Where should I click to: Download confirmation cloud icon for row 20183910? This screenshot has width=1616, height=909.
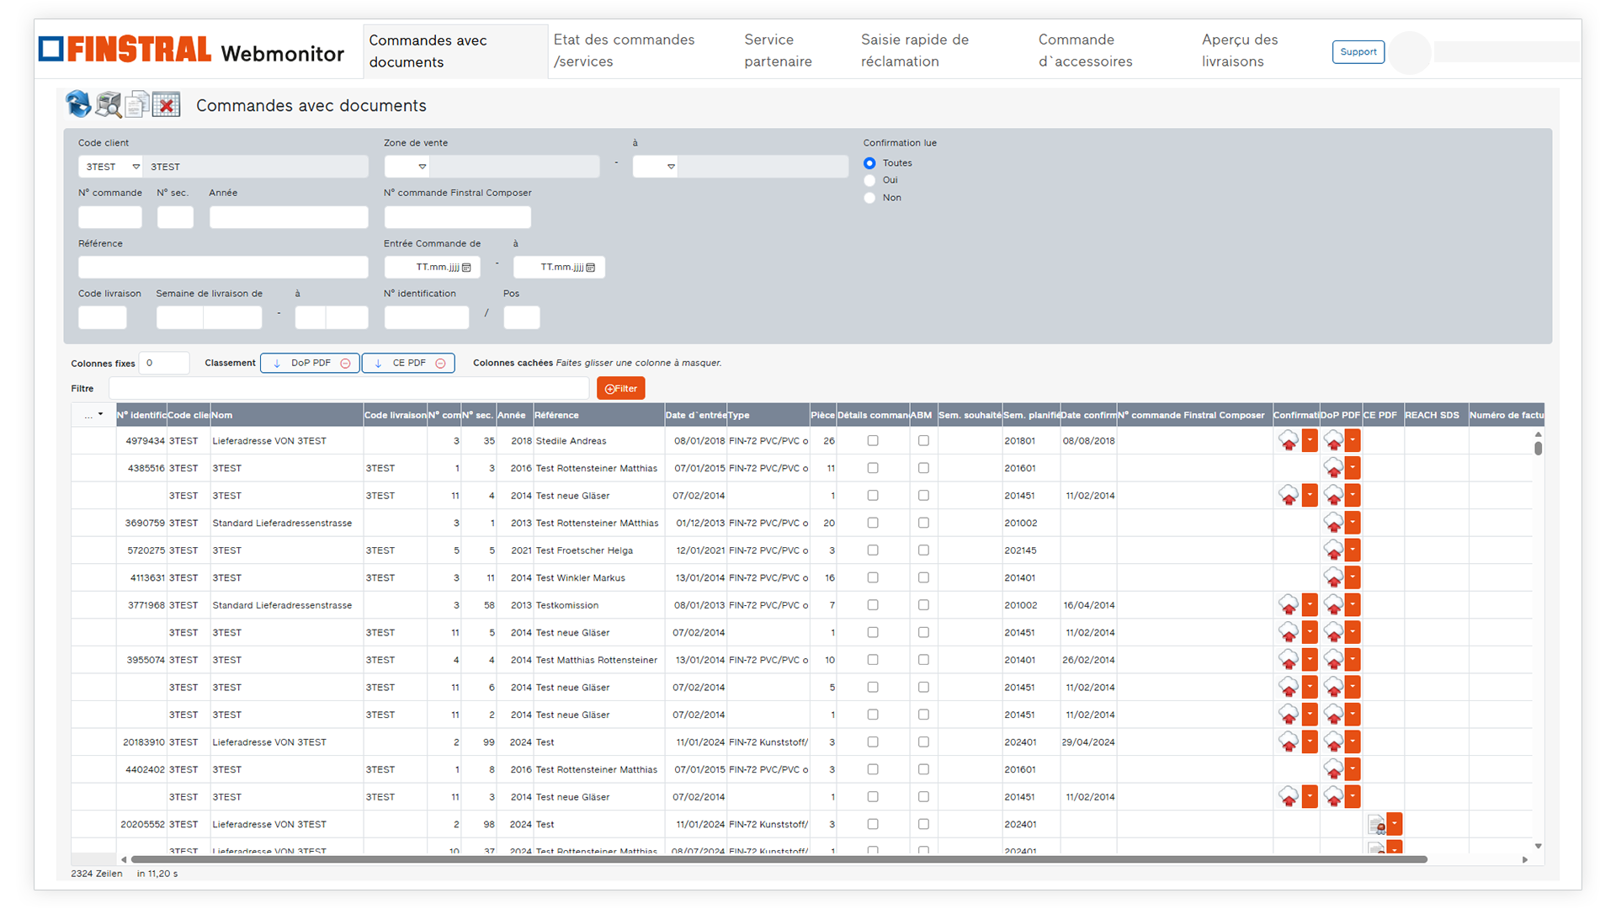[1289, 742]
